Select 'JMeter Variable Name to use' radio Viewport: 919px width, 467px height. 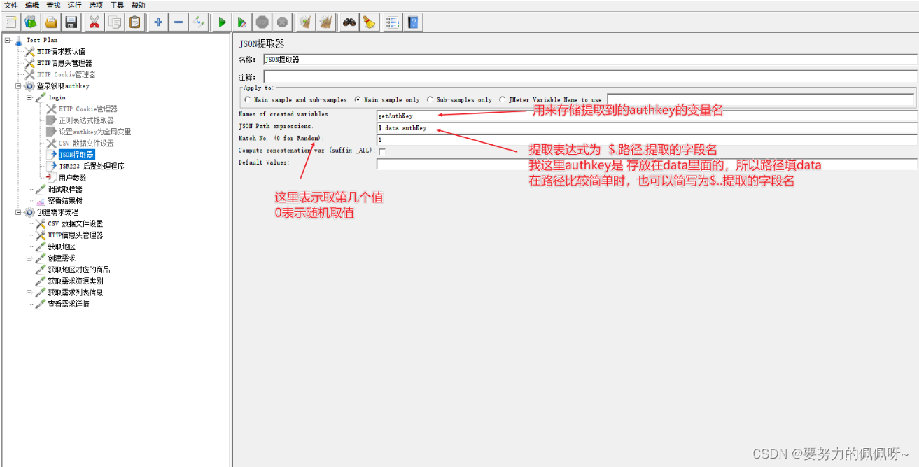click(503, 99)
